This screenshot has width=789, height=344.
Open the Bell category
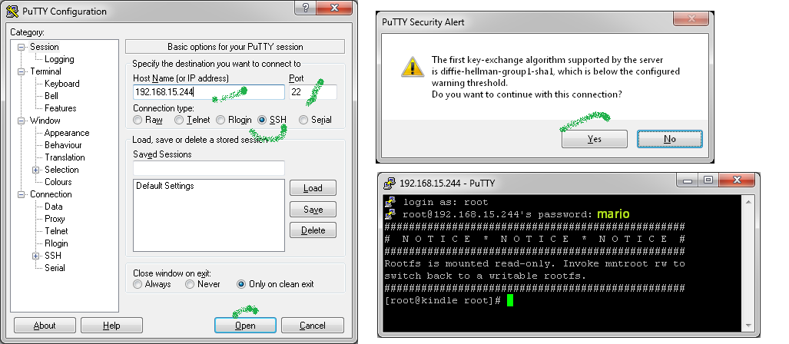(x=51, y=95)
